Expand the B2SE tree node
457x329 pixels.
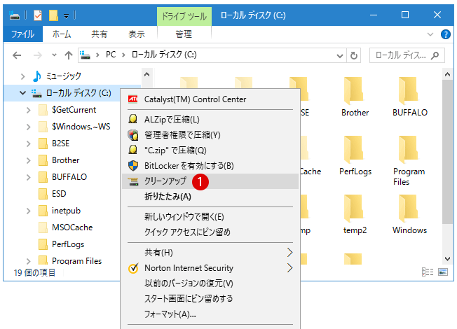(x=28, y=143)
